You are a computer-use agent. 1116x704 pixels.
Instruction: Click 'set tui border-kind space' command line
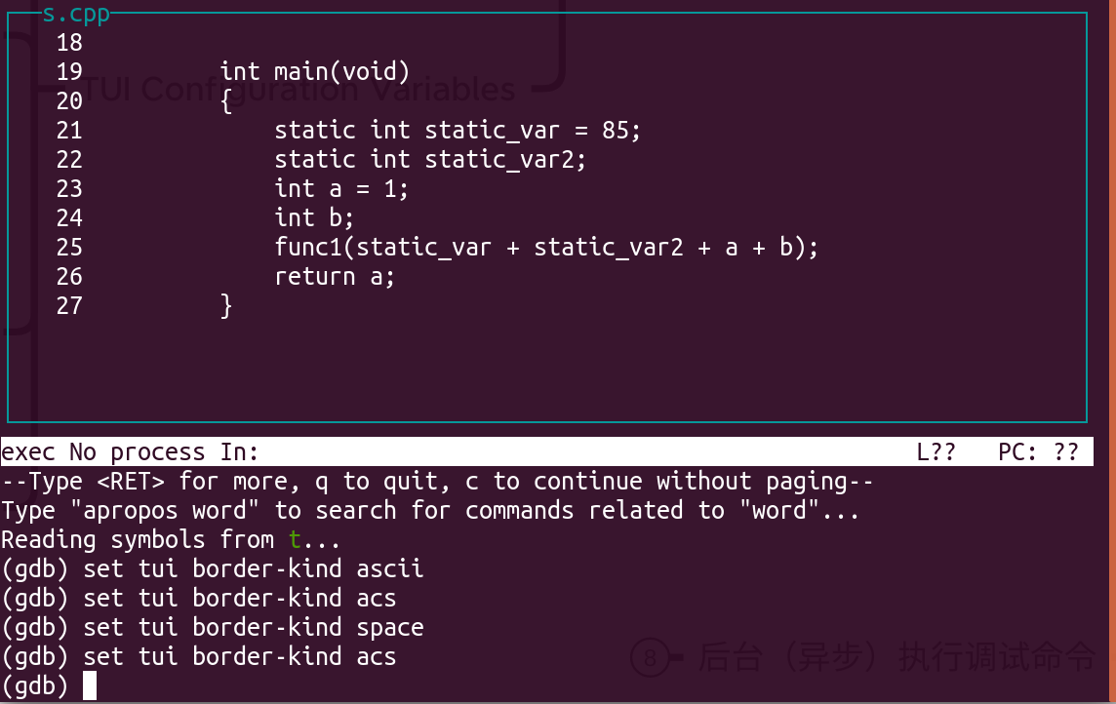[x=213, y=627]
